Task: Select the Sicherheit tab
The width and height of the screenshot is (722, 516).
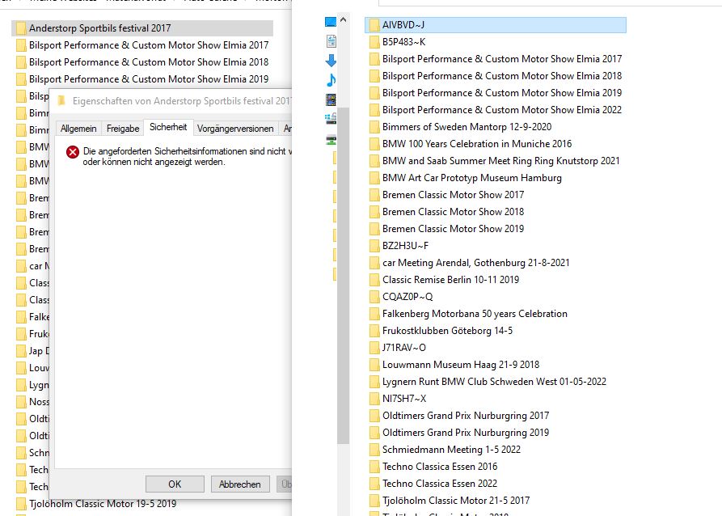Action: coord(168,127)
